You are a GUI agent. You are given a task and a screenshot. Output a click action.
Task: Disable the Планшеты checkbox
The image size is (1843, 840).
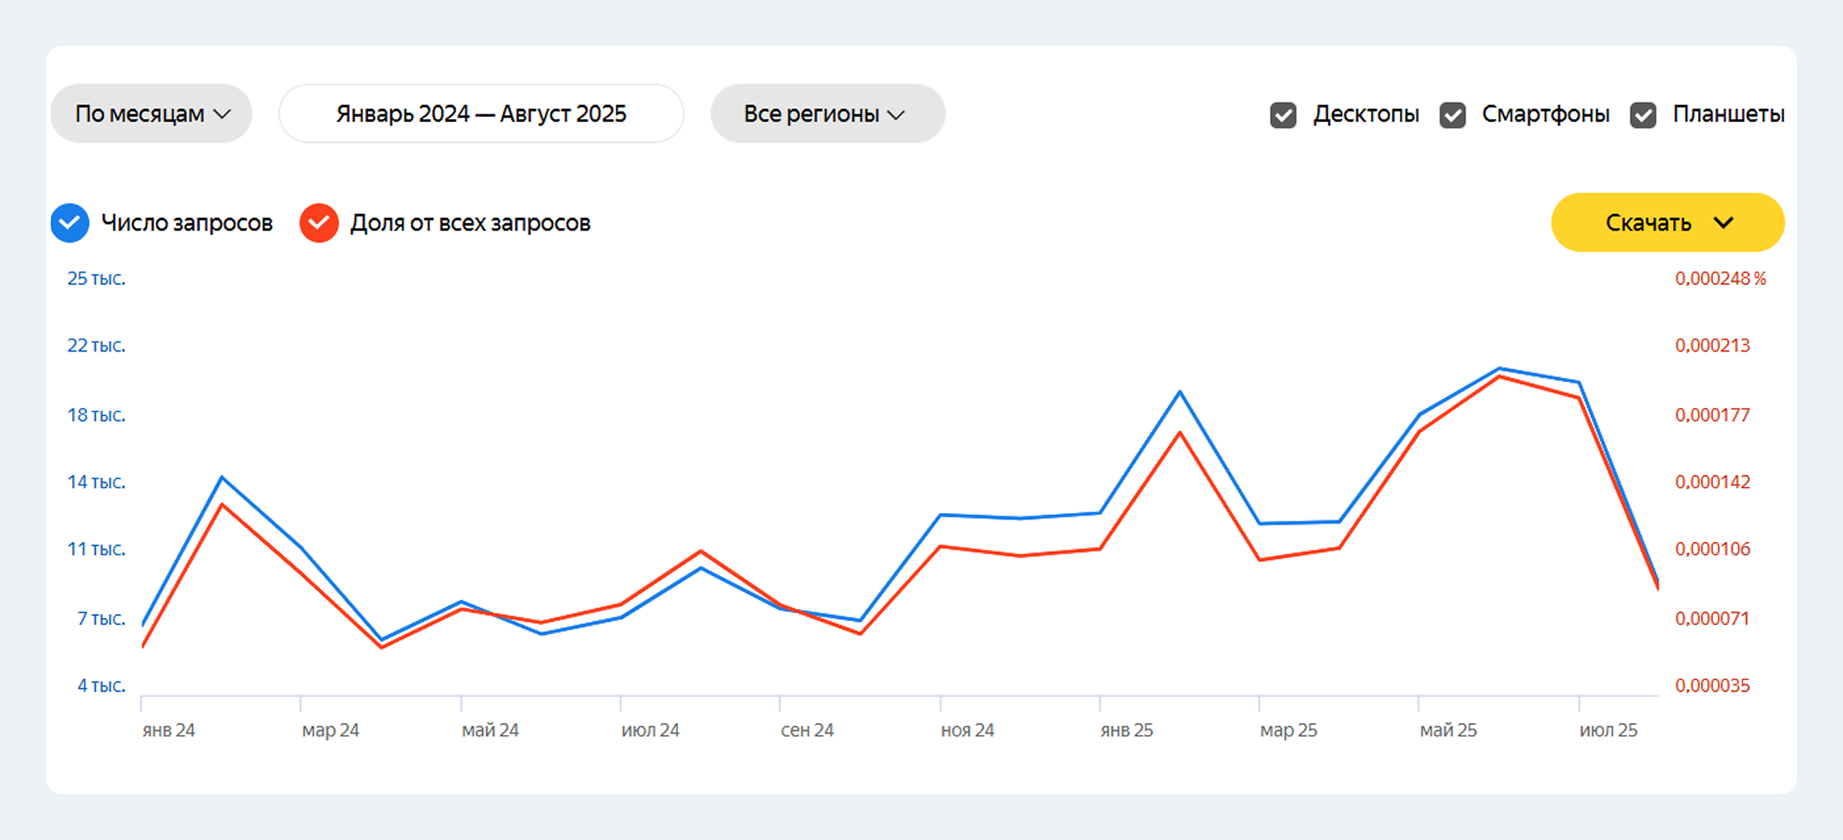[x=1643, y=115]
